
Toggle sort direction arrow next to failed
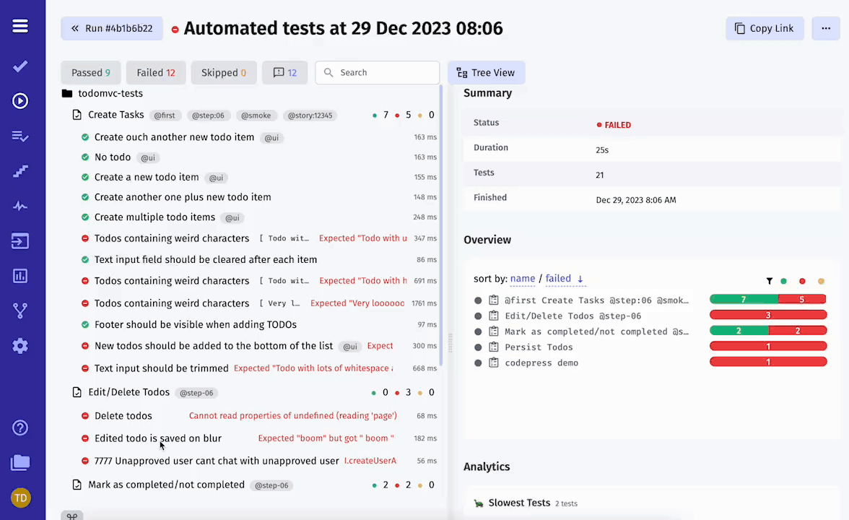pos(580,279)
